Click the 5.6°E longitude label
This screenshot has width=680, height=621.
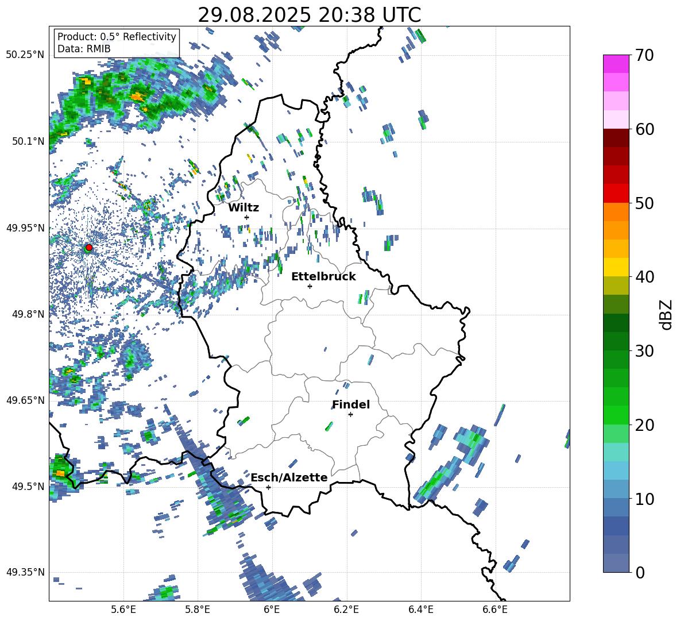123,610
